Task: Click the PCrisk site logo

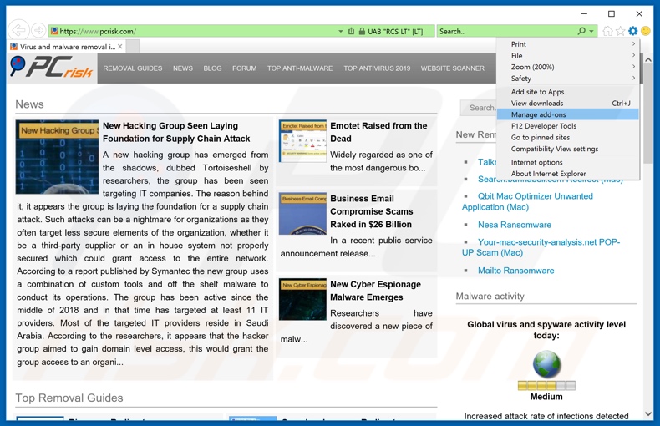Action: tap(52, 68)
